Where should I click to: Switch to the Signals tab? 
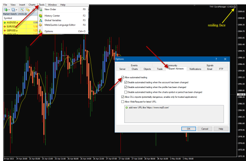(x=210, y=66)
